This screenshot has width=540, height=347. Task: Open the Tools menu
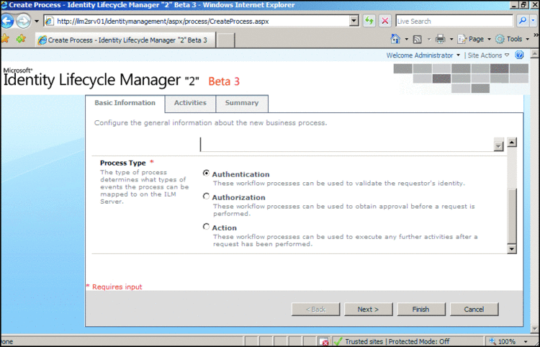[512, 40]
